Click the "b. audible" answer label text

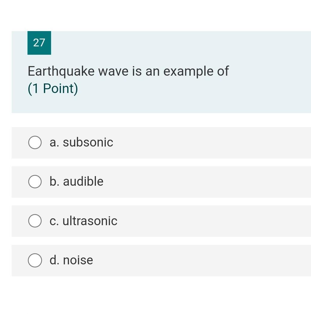[76, 182]
